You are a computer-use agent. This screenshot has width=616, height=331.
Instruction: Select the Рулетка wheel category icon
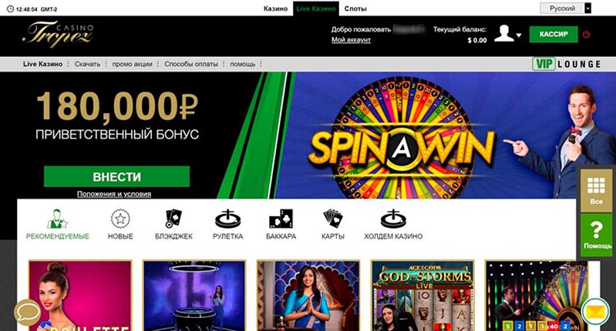coord(227,219)
